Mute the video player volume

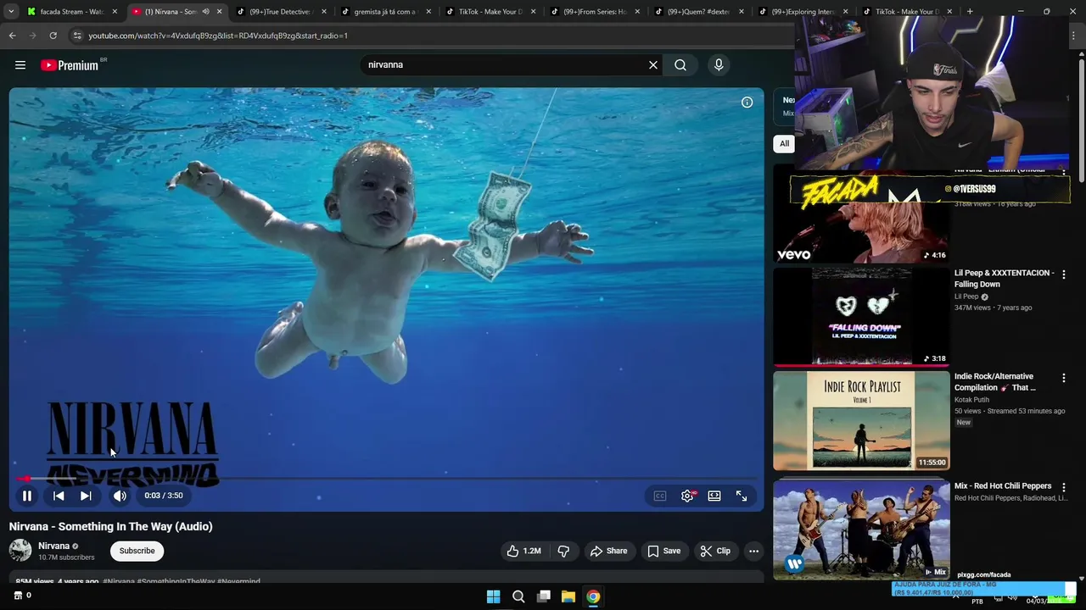(x=120, y=496)
